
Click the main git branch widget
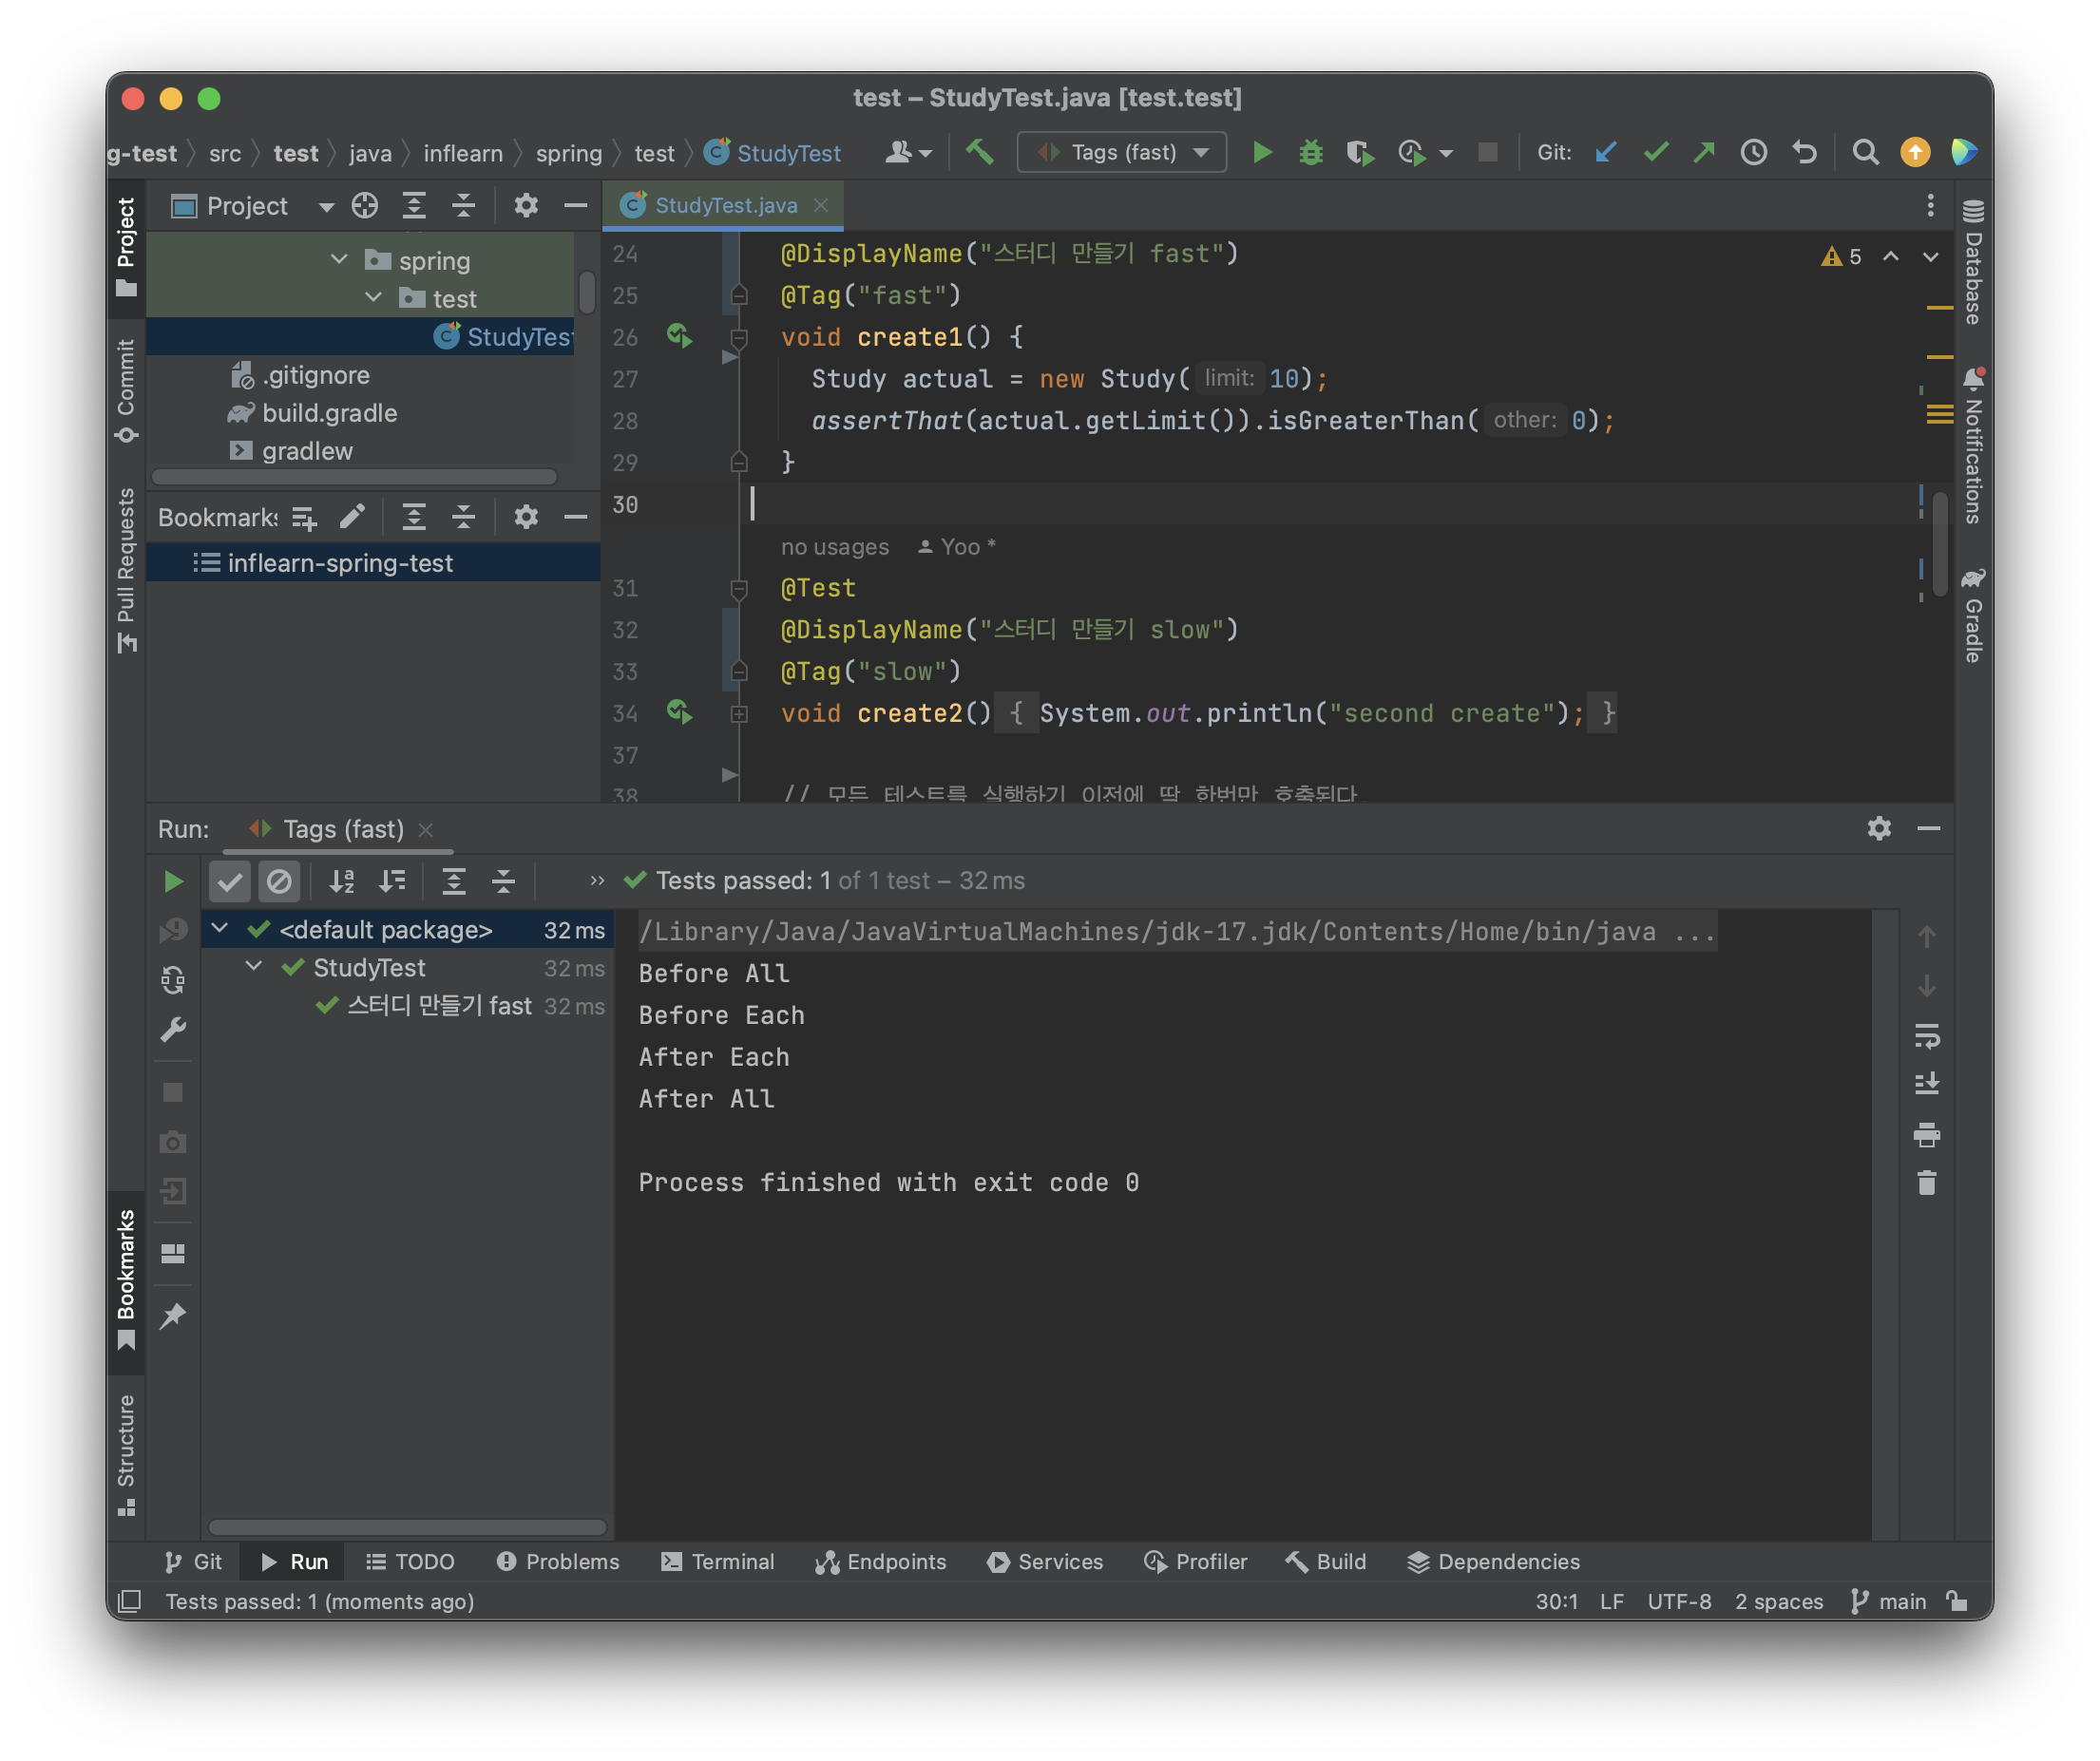pyautogui.click(x=1888, y=1601)
